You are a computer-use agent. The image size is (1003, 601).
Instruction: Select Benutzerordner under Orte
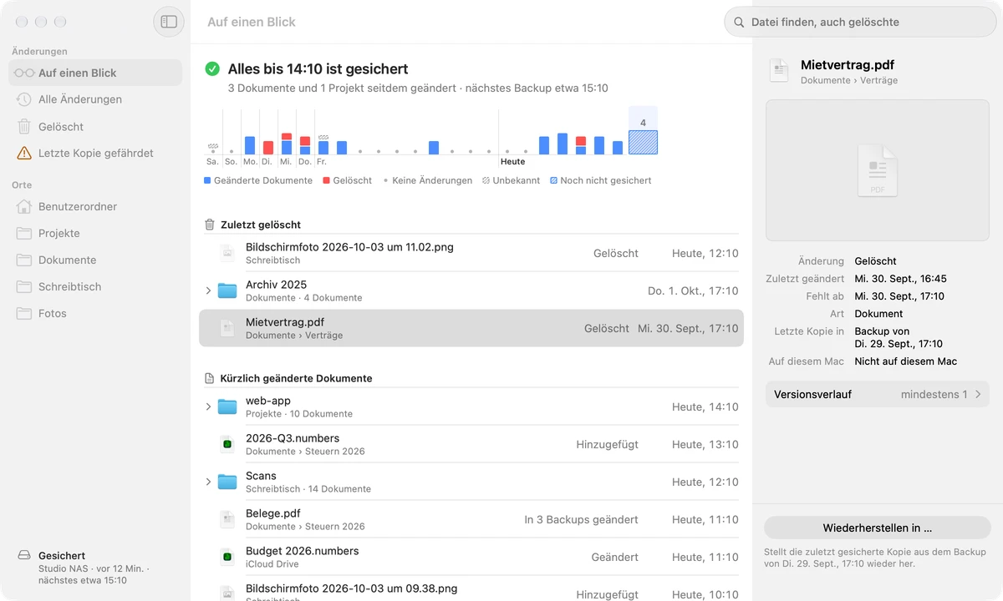[95, 206]
